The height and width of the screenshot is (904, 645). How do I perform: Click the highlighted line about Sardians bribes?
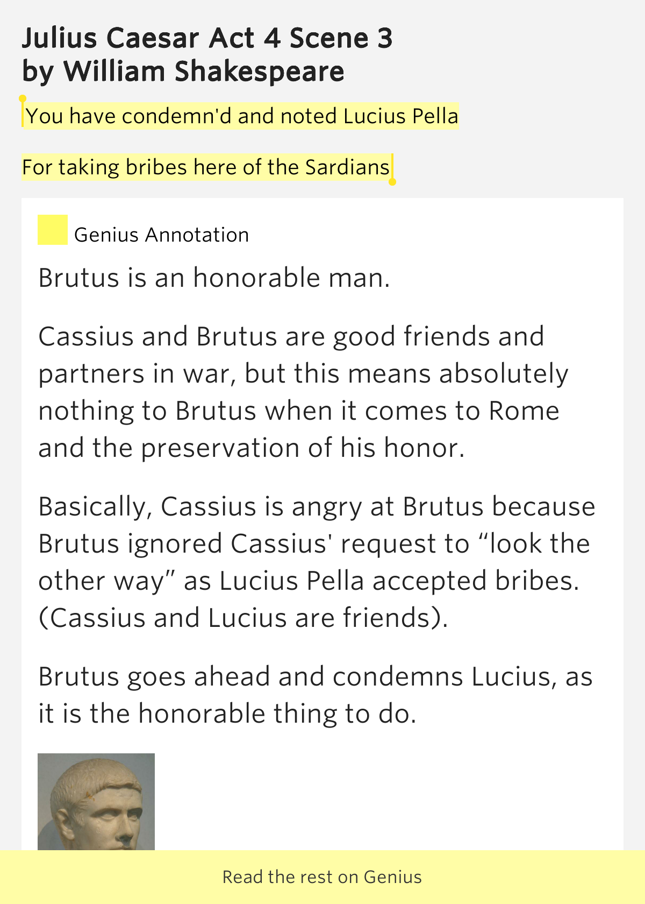(206, 167)
